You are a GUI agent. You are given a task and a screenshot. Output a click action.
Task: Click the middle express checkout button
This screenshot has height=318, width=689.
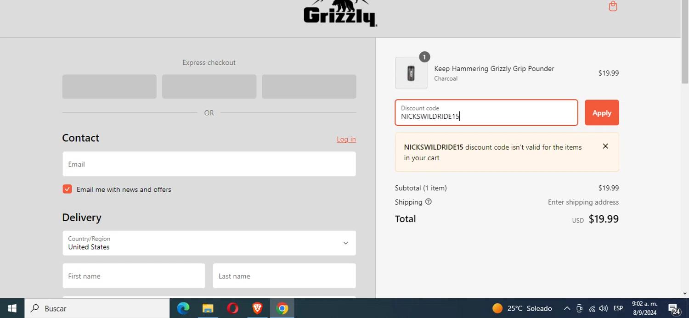[209, 87]
